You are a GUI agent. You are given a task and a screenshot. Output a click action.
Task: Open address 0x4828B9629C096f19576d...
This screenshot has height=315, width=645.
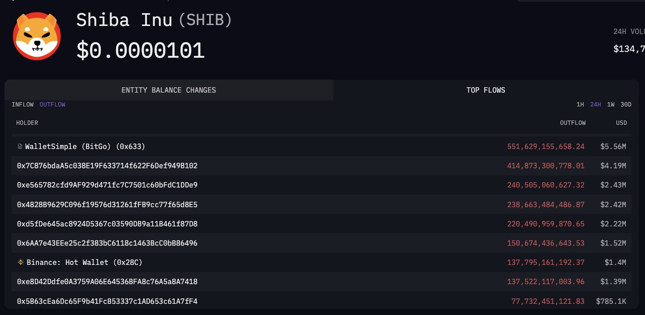(x=107, y=204)
